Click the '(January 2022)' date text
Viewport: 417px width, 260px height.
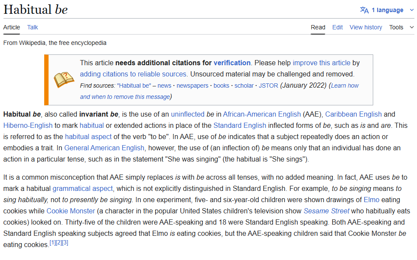(x=303, y=86)
